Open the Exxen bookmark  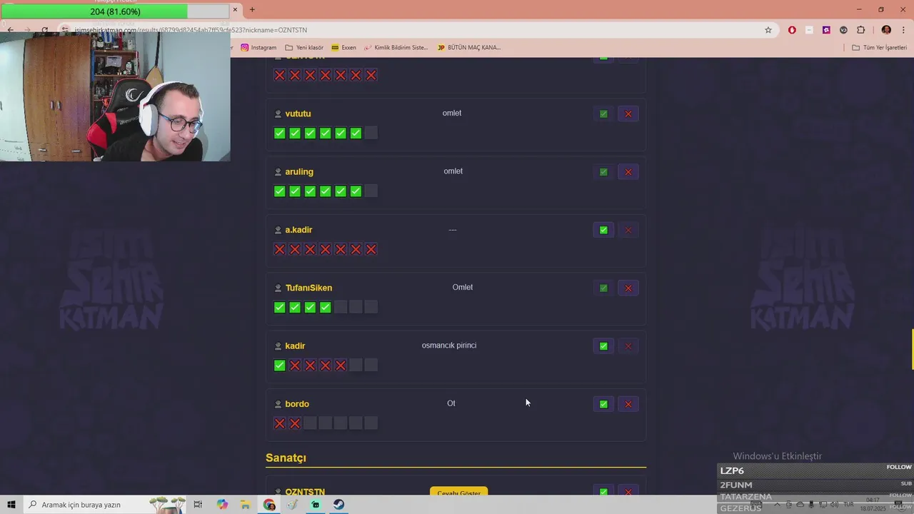pos(343,47)
